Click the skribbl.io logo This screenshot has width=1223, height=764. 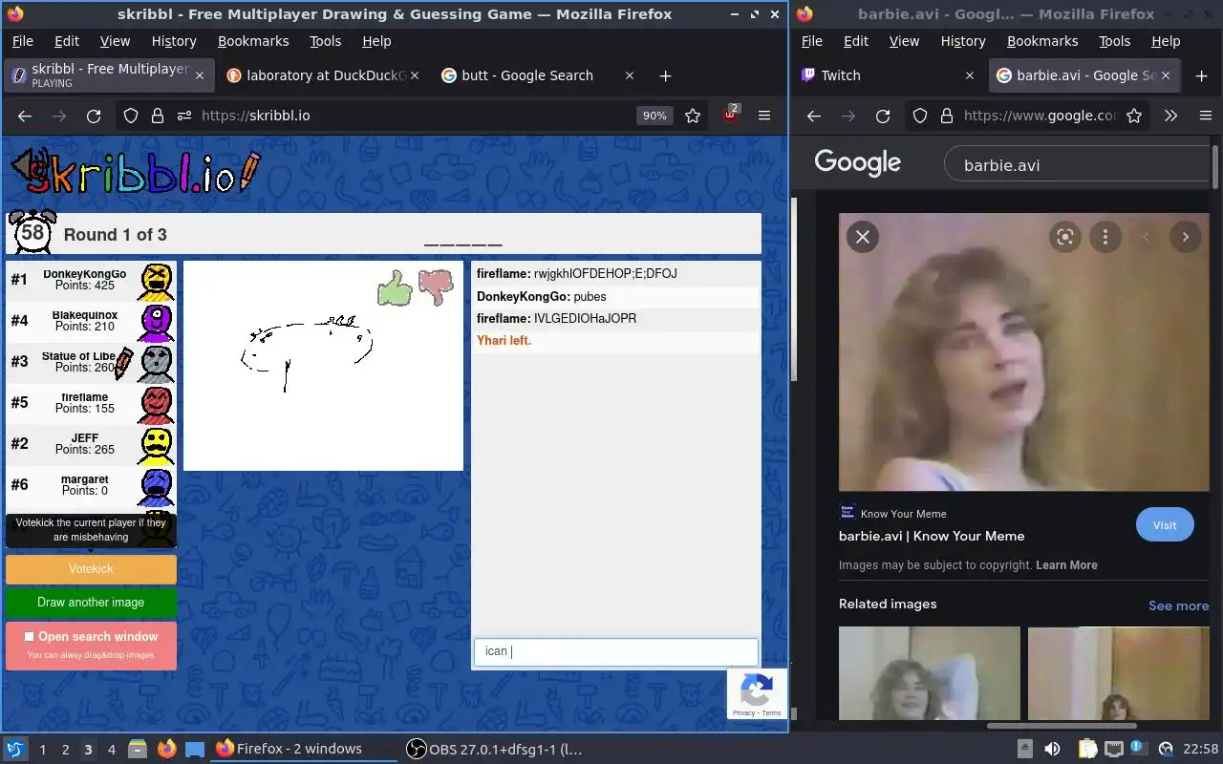143,172
